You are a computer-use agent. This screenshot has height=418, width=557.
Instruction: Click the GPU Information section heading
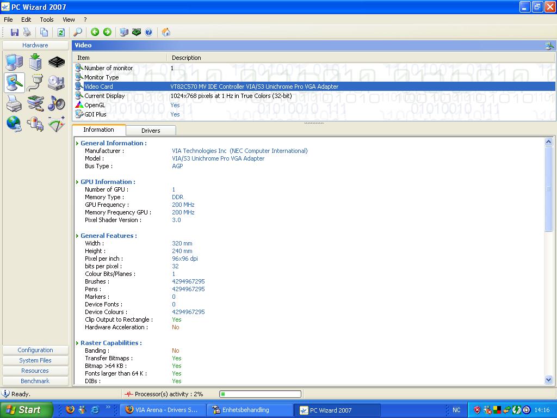tap(108, 182)
